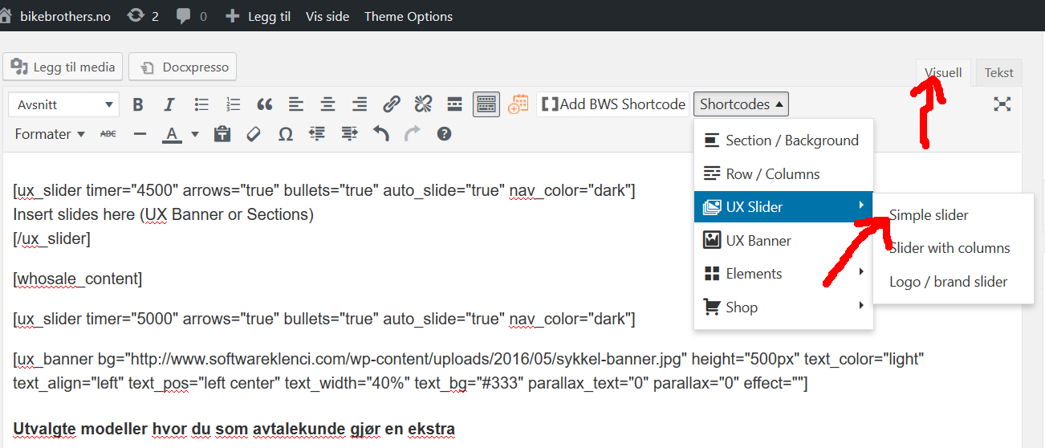Image resolution: width=1045 pixels, height=448 pixels.
Task: Click the ux_slider timer="5000" shortcode line
Action: 324,319
